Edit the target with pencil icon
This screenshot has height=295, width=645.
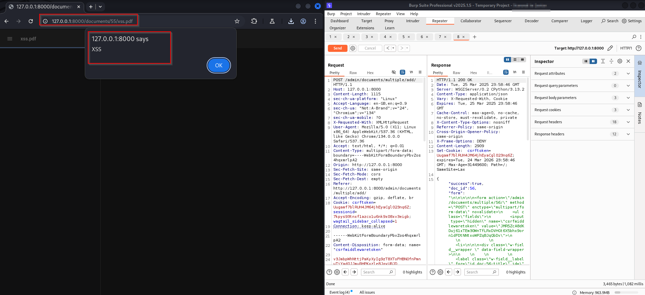pyautogui.click(x=610, y=48)
